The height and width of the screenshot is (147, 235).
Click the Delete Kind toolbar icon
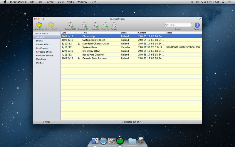51,25
